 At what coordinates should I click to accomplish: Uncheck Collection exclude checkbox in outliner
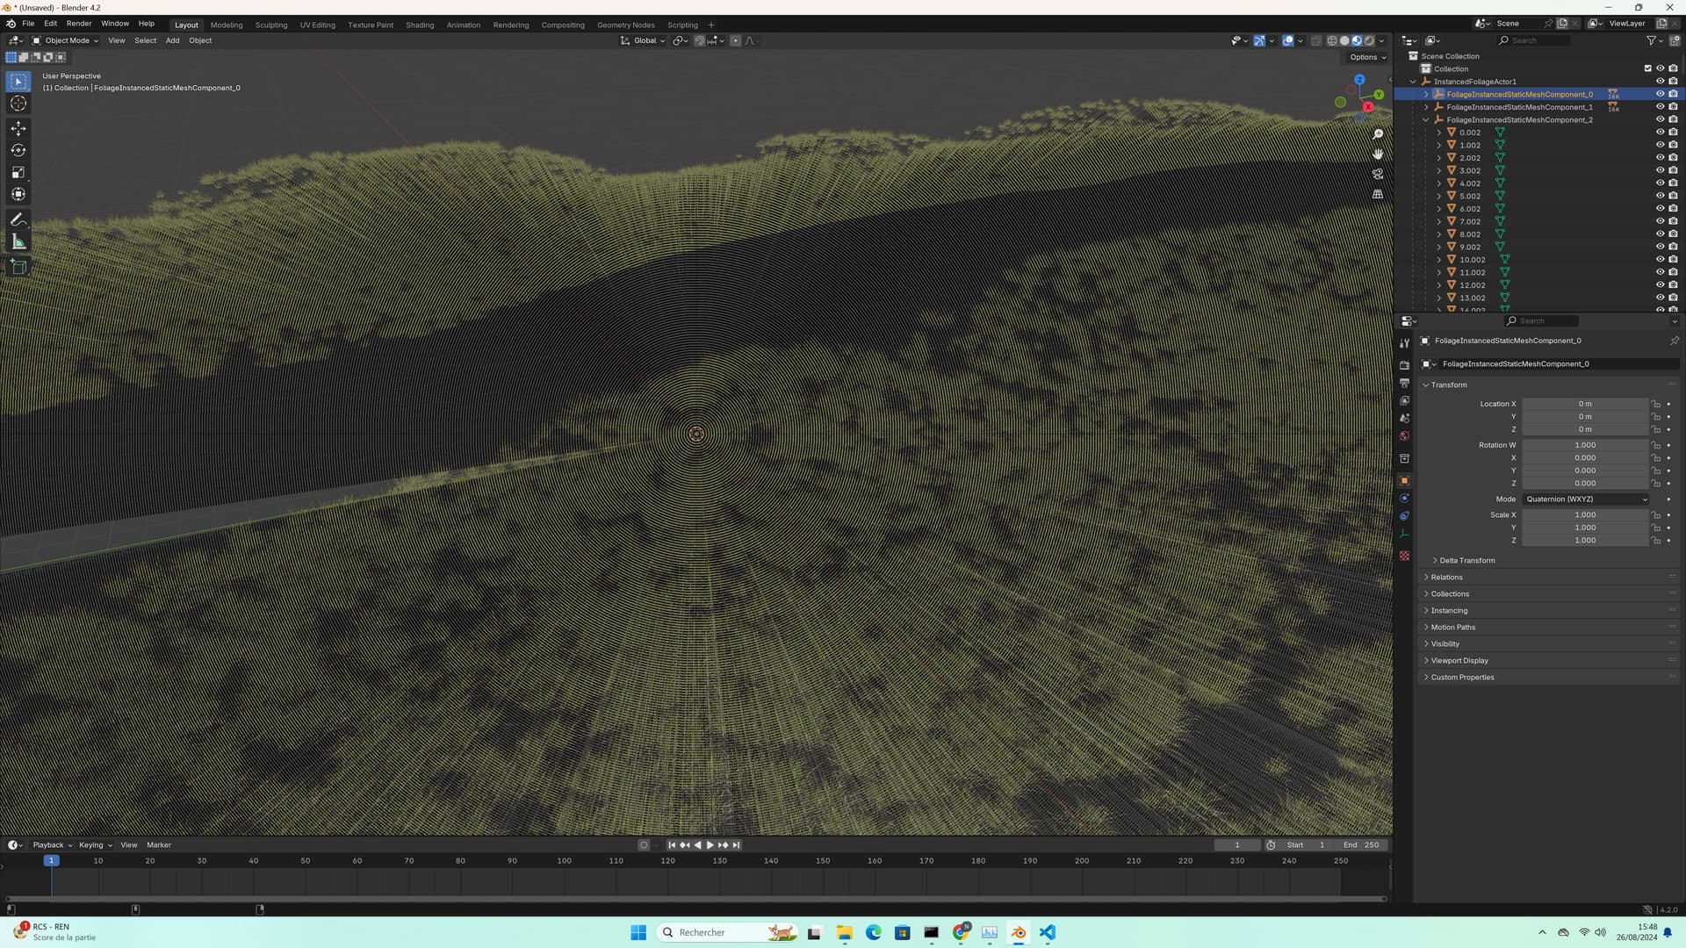1647,68
